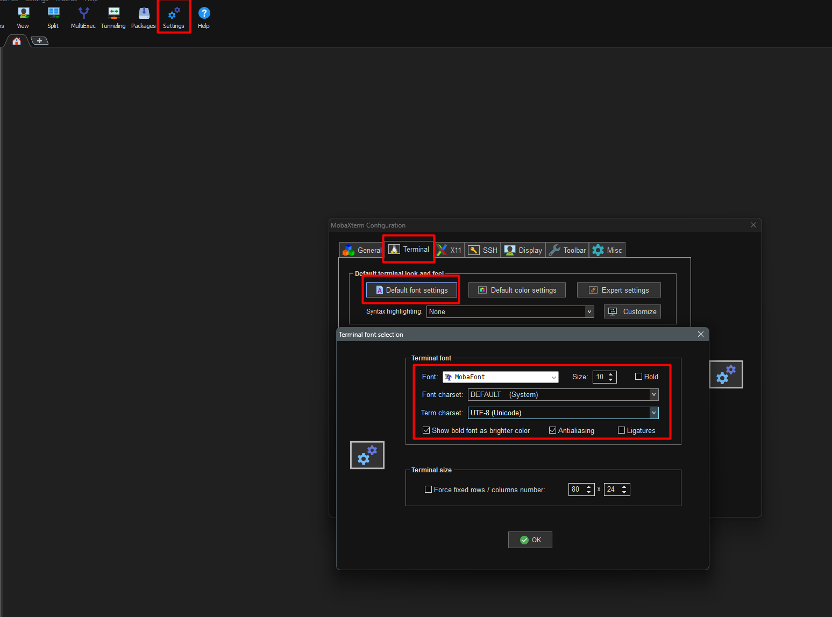Viewport: 832px width, 617px height.
Task: Click Default font settings button
Action: tap(411, 290)
